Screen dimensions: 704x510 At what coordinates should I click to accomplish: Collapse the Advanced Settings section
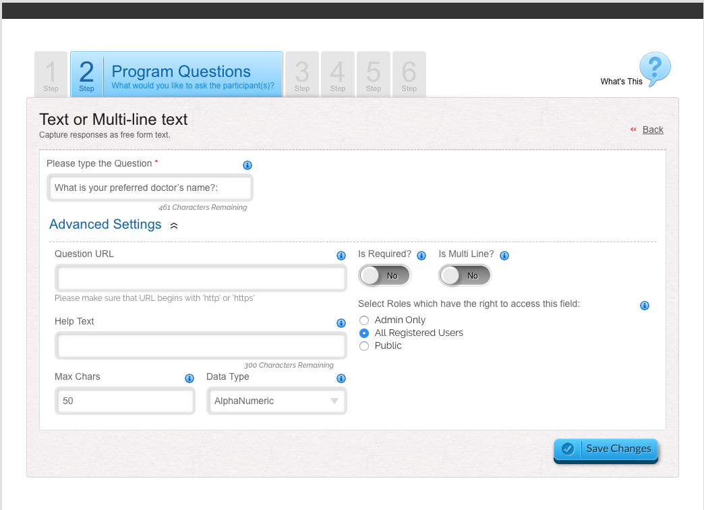(173, 224)
